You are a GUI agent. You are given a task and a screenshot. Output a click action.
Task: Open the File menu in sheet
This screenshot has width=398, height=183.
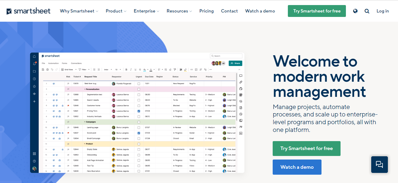(x=43, y=63)
